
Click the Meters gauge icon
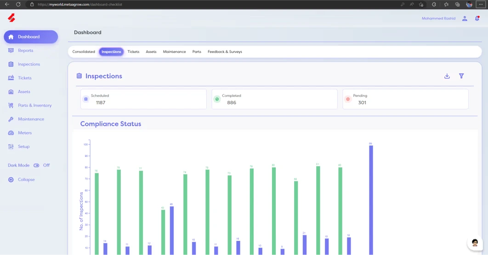click(11, 133)
